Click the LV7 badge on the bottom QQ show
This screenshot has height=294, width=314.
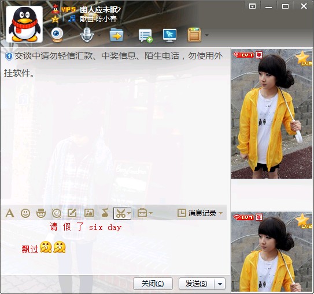coord(243,217)
